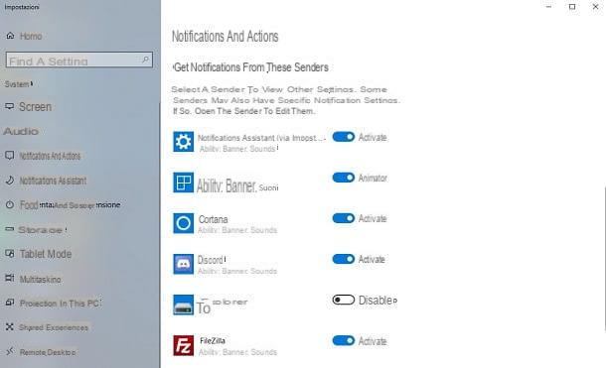The width and height of the screenshot is (606, 368).
Task: Click the Home icon in the sidebar
Action: pos(11,36)
